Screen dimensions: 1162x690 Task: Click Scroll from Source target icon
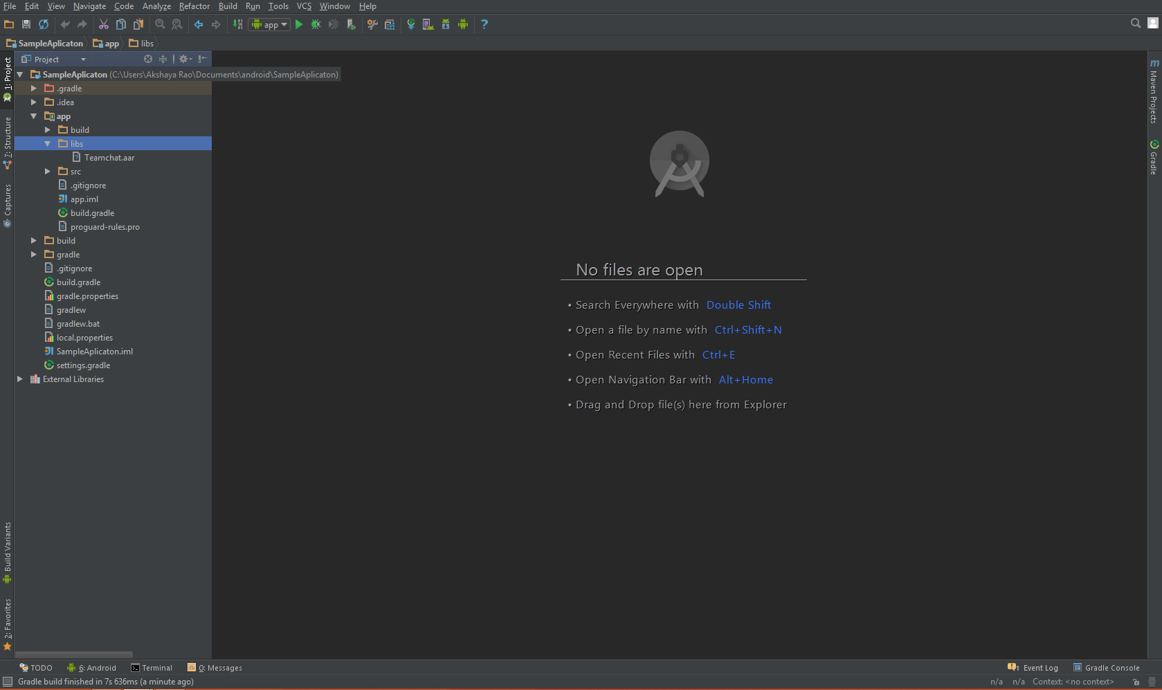(147, 59)
